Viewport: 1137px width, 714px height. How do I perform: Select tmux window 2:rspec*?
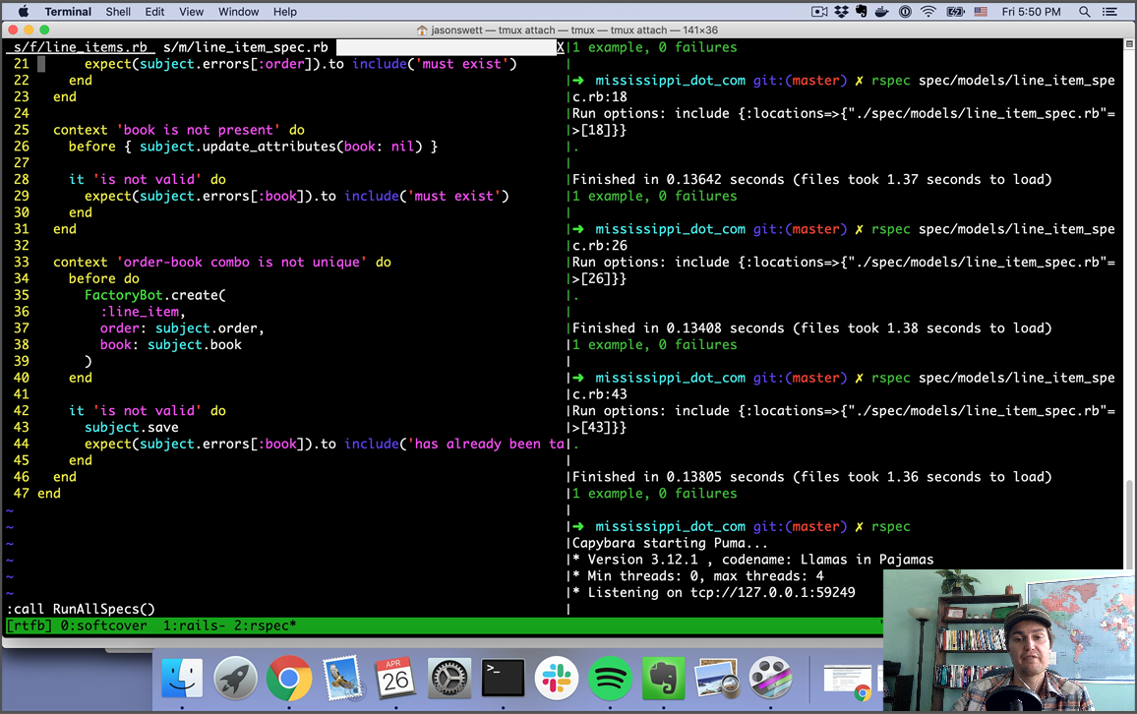point(265,625)
